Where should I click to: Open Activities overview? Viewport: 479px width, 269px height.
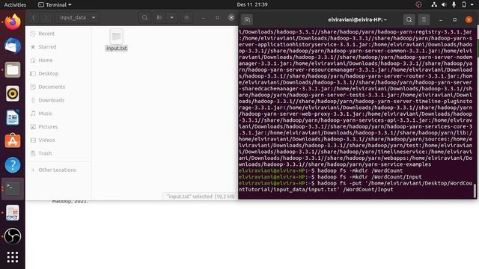coord(15,4)
